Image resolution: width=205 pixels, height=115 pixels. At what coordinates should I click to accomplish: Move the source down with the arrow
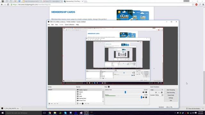88,103
